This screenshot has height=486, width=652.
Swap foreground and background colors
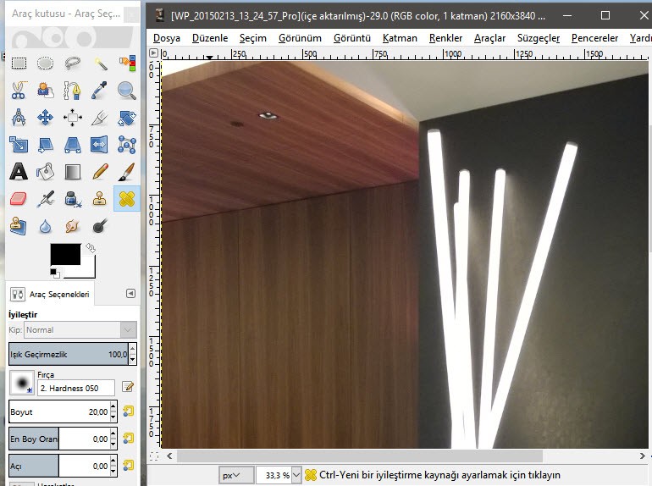[x=90, y=247]
